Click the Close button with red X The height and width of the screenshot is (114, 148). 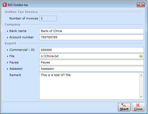(x=138, y=107)
